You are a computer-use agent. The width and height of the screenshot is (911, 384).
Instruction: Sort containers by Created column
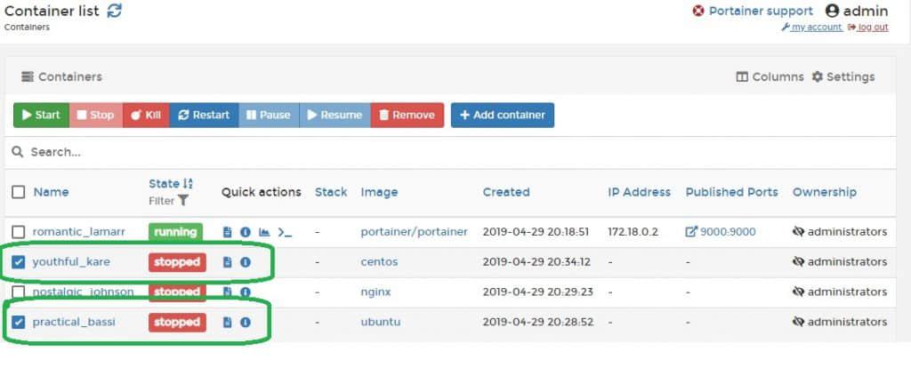pyautogui.click(x=505, y=192)
